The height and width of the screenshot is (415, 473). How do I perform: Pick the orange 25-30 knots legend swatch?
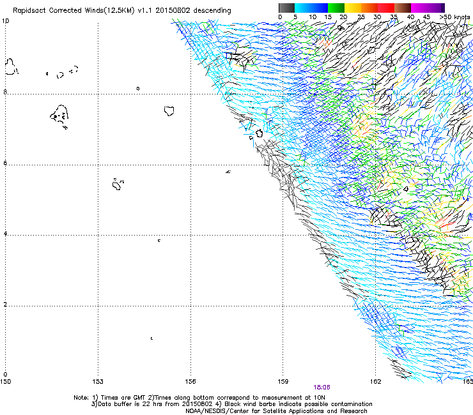coord(369,8)
